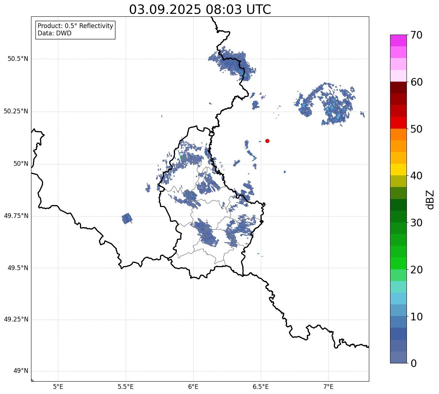Click colorbar tick label 50
439x394 pixels.
pyautogui.click(x=416, y=129)
